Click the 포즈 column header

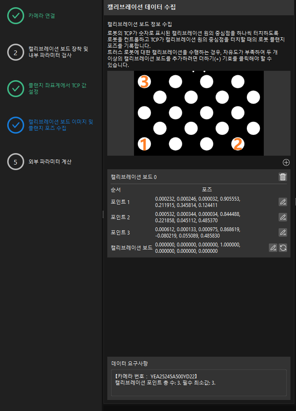(x=207, y=189)
